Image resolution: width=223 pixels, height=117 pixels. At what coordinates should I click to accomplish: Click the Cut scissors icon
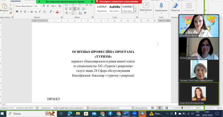(11, 5)
